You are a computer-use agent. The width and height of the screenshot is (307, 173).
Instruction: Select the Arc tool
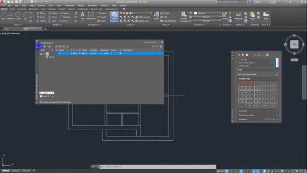(x=25, y=16)
